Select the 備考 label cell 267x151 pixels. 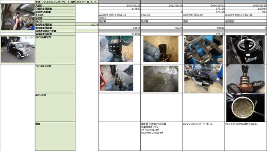coord(55,136)
